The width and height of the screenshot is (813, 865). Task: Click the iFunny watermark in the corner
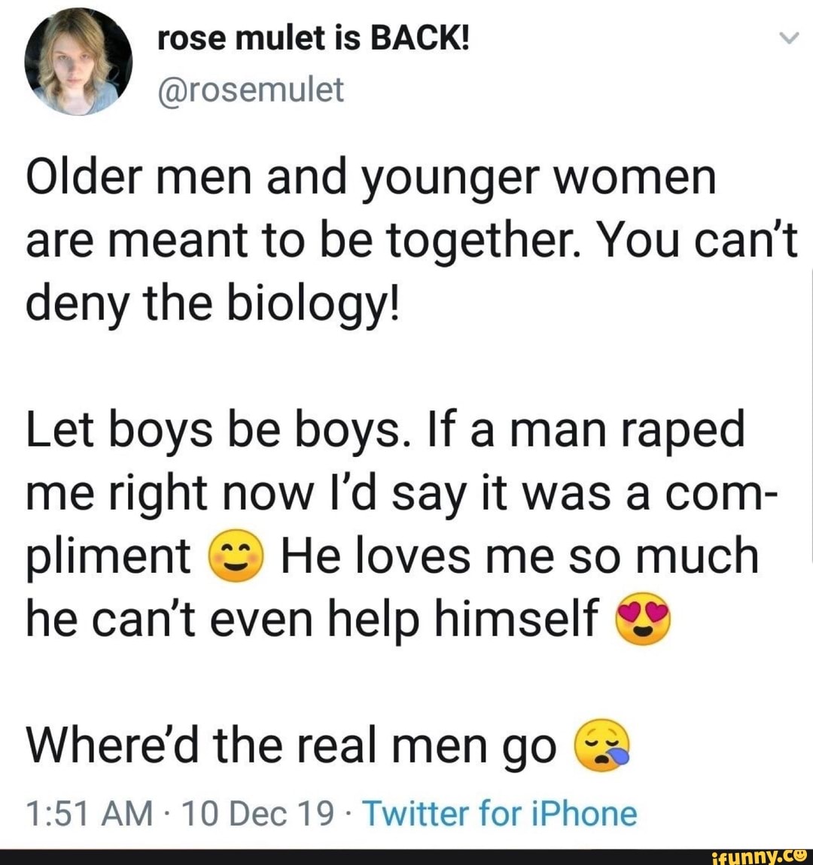pyautogui.click(x=760, y=854)
